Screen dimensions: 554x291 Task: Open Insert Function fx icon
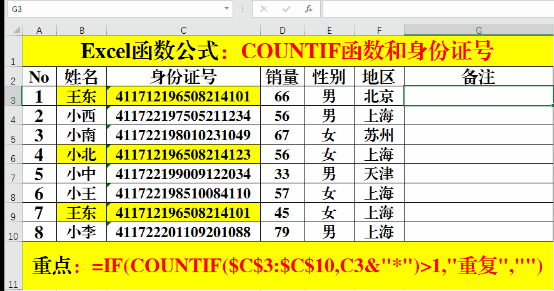[309, 9]
